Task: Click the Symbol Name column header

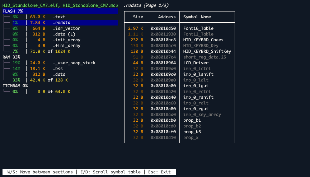Action: (197, 17)
